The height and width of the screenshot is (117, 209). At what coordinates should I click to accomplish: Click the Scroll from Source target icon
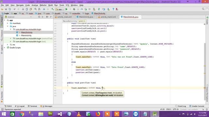click(x=39, y=17)
